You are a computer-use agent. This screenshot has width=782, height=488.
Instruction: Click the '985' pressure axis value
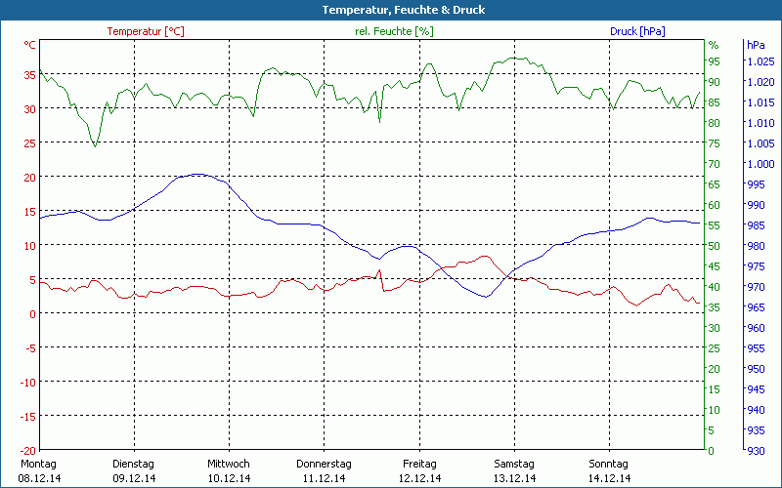(756, 225)
